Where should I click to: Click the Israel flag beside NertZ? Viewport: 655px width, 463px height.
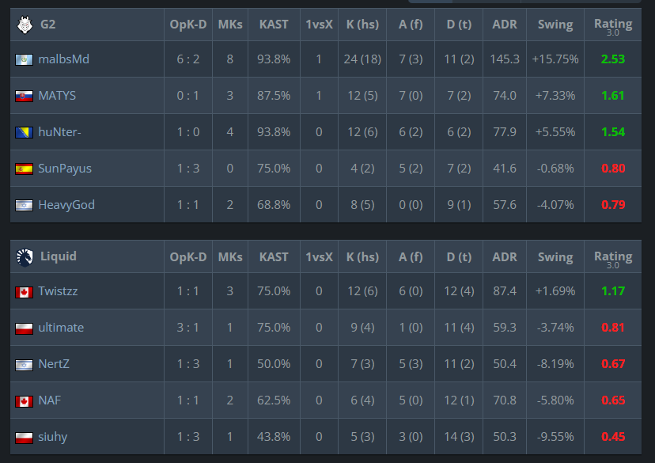pos(25,365)
